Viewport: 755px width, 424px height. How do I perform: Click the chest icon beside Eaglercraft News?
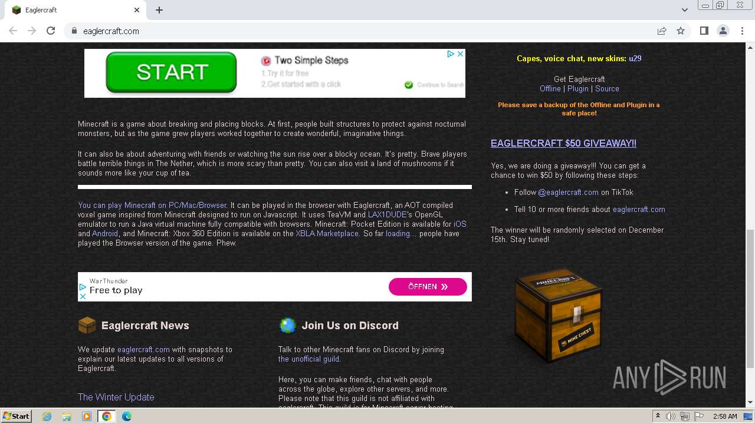point(87,325)
